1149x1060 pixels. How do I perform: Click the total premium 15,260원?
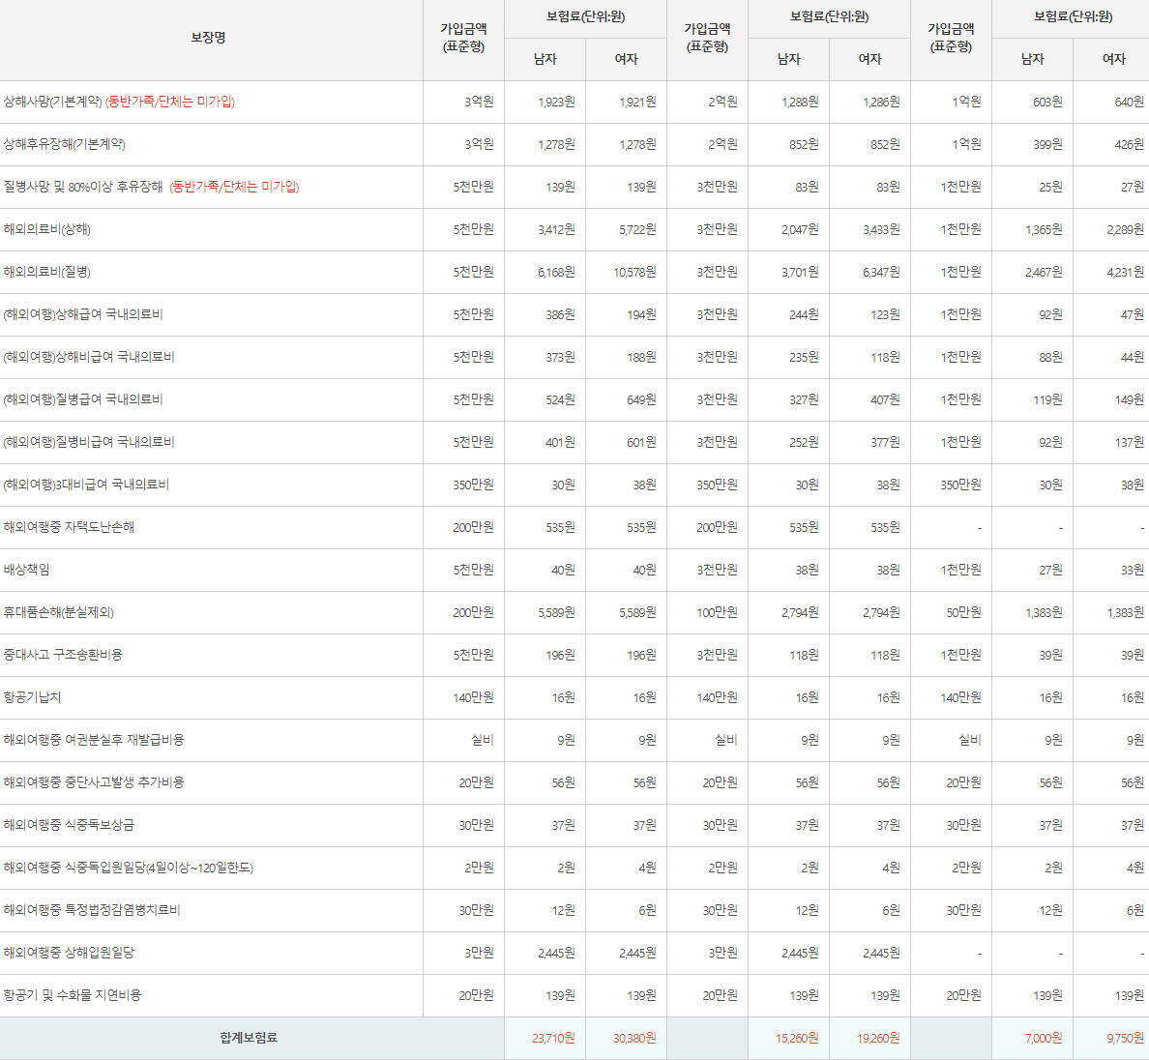(x=797, y=1038)
